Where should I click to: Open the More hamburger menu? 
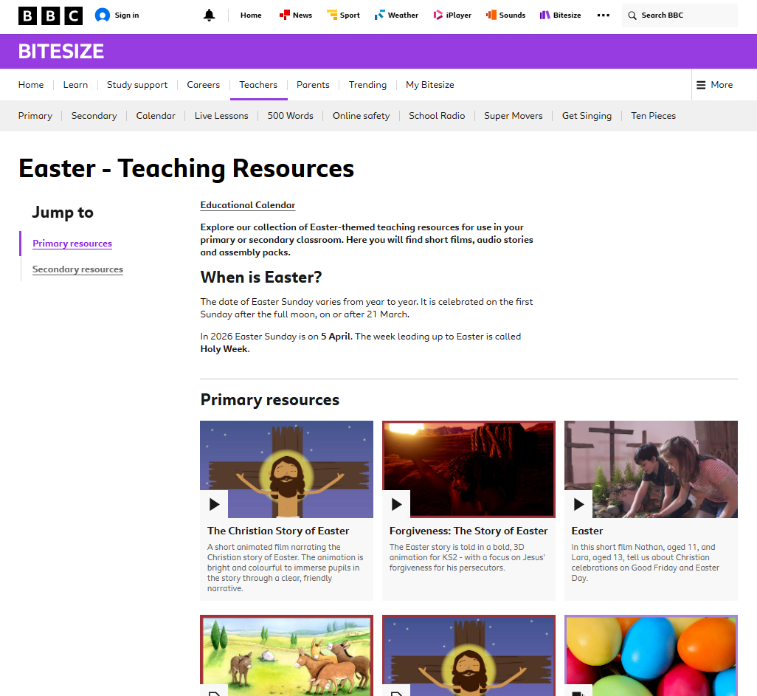tap(714, 85)
